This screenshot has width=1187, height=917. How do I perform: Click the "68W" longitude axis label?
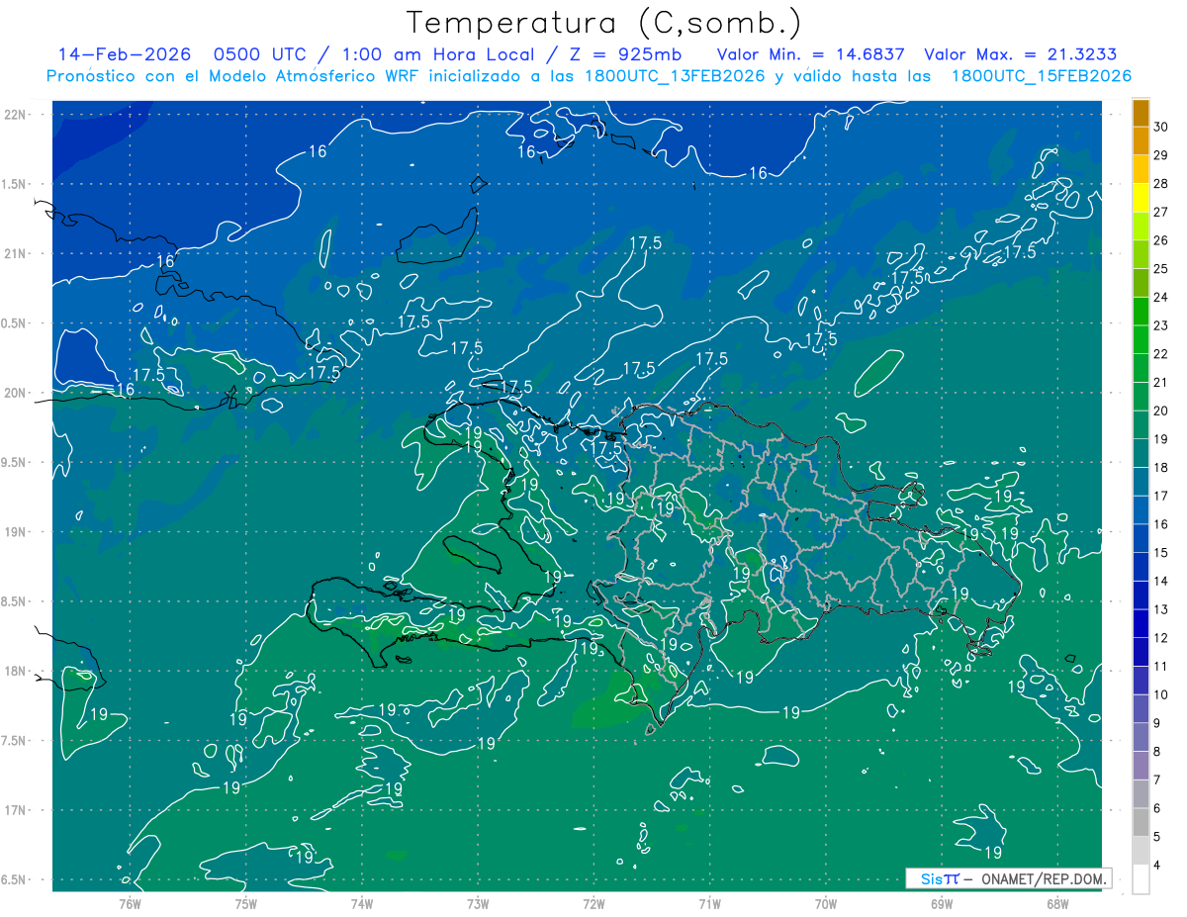click(1056, 903)
